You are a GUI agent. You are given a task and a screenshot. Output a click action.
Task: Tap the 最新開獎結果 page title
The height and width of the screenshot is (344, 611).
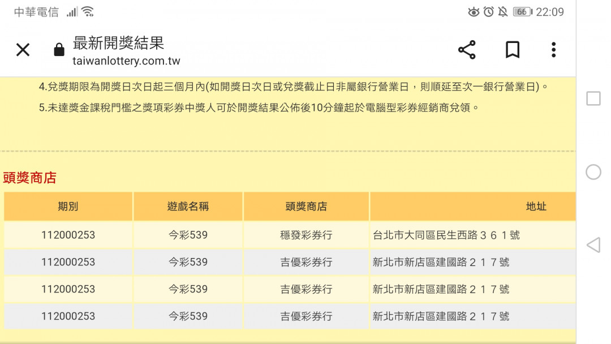pyautogui.click(x=118, y=43)
